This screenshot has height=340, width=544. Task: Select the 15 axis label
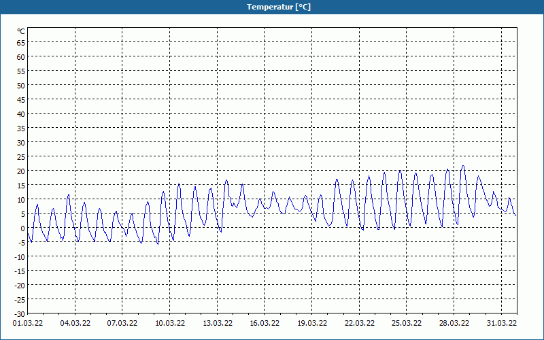(21, 185)
